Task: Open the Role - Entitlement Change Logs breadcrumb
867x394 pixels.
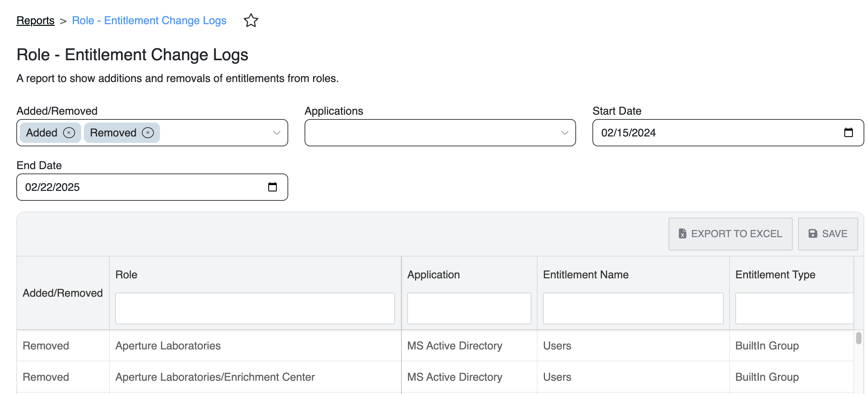Action: point(149,20)
